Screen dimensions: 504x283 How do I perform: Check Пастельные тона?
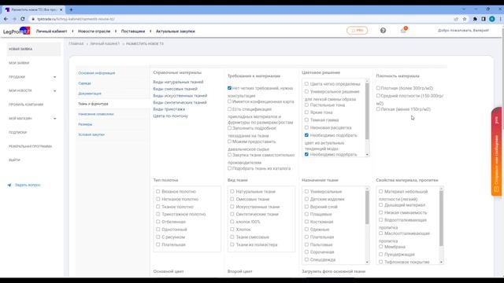point(306,105)
